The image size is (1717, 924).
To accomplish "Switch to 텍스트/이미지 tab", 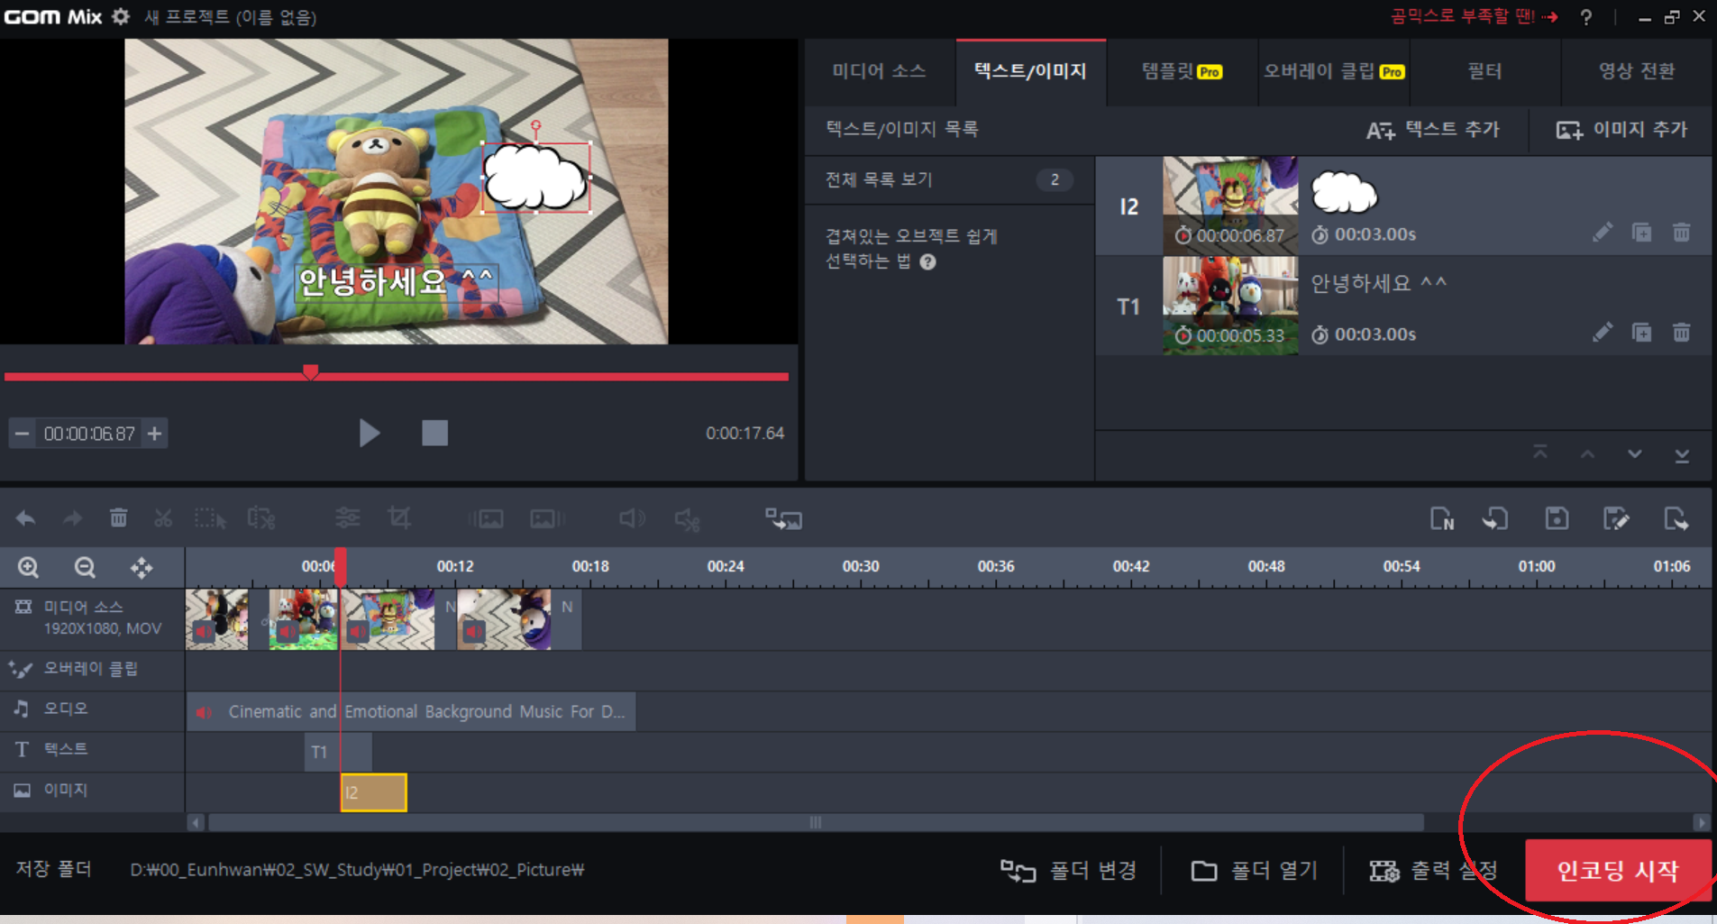I will [1030, 71].
